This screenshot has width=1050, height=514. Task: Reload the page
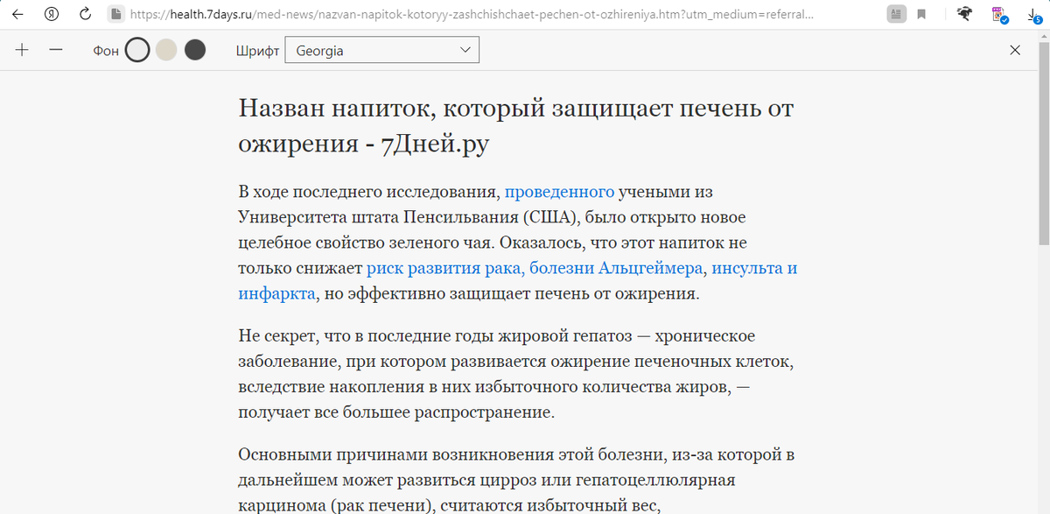click(84, 14)
